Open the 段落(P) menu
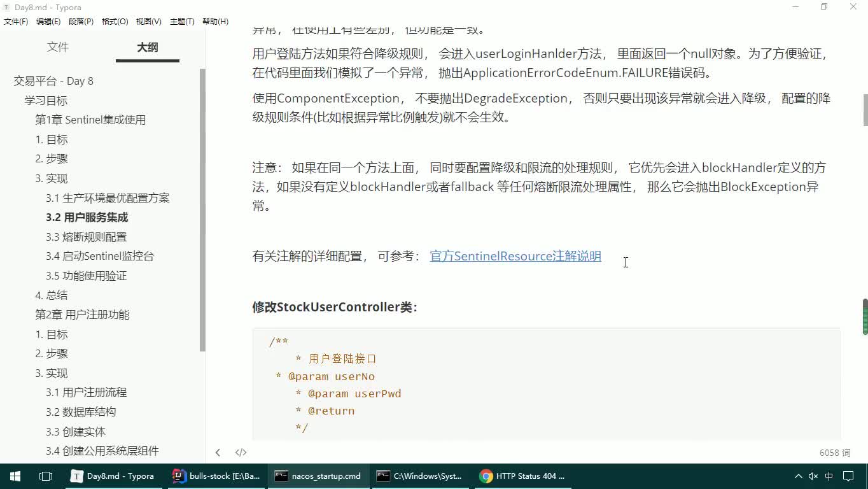This screenshot has width=868, height=489. (x=81, y=21)
